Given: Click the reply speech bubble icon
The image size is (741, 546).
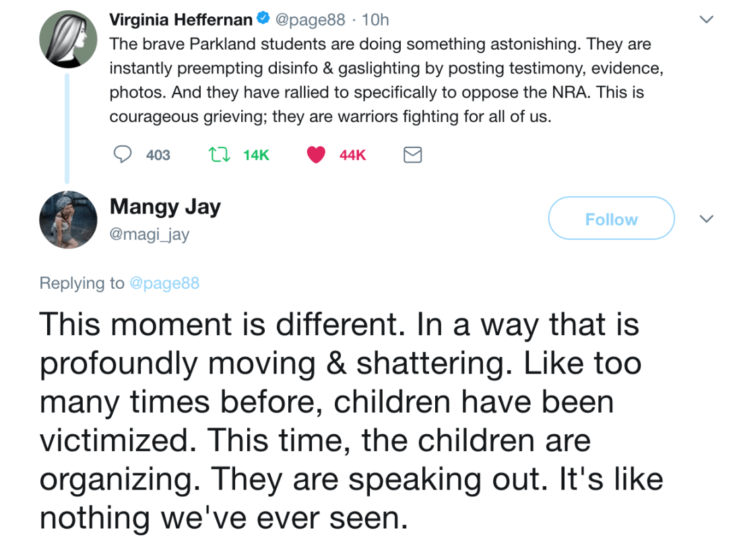Looking at the screenshot, I should (x=122, y=155).
